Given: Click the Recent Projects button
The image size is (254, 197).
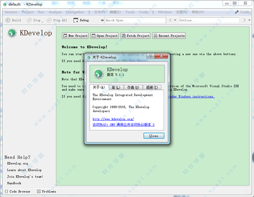Looking at the screenshot, I should (x=169, y=36).
